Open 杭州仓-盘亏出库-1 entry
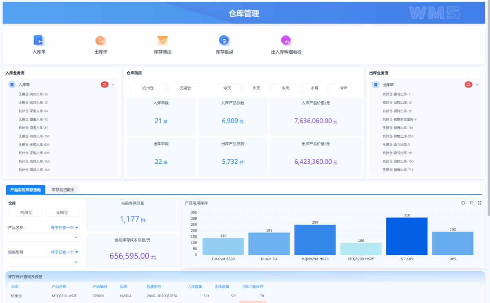This screenshot has width=490, height=303. pos(396,94)
